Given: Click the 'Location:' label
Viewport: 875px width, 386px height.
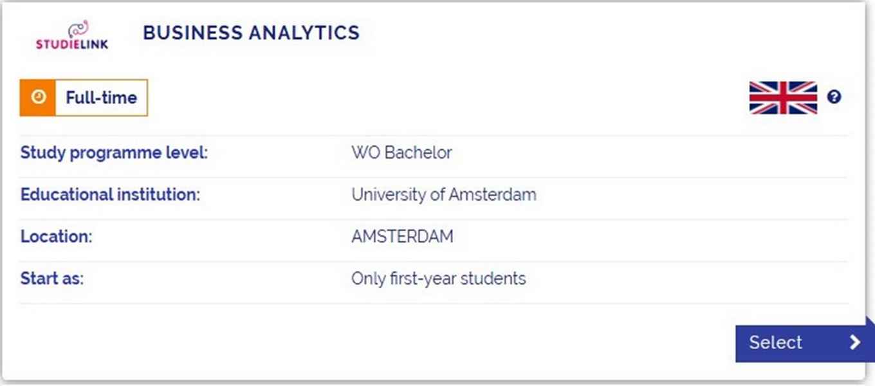Looking at the screenshot, I should click(x=57, y=237).
